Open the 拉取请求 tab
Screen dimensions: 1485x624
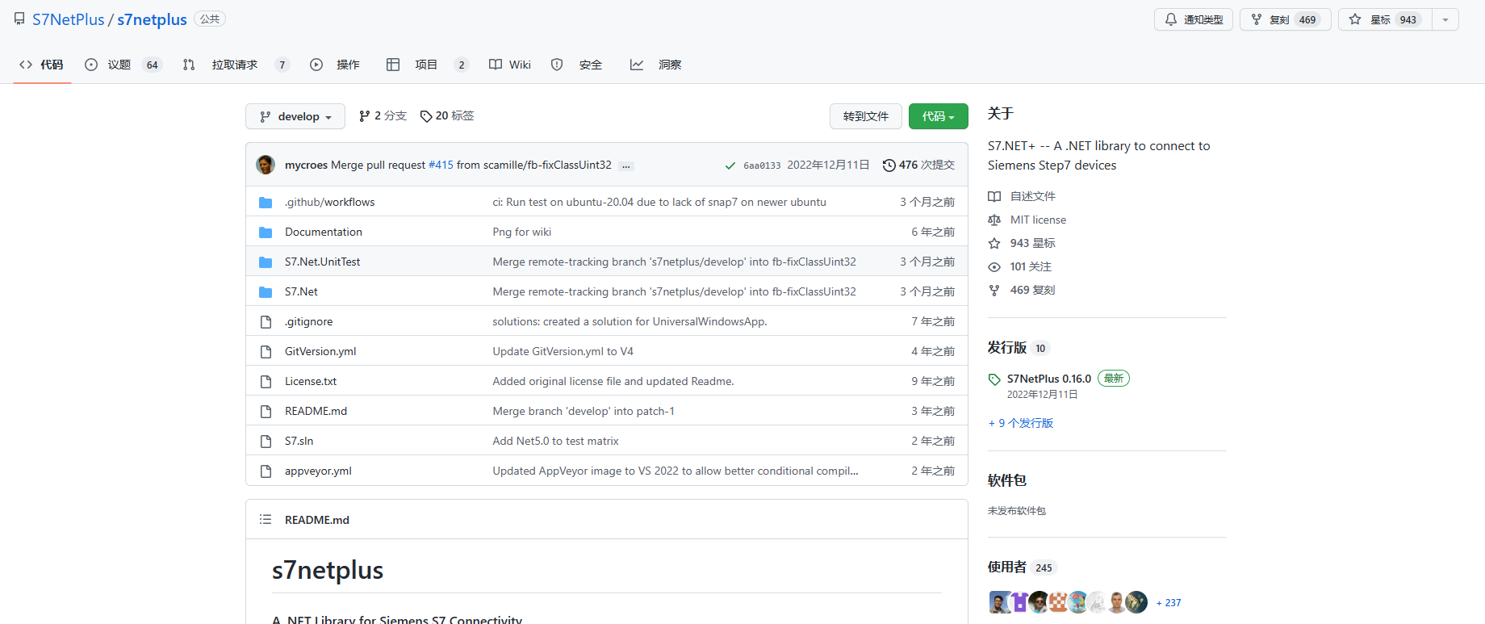236,65
